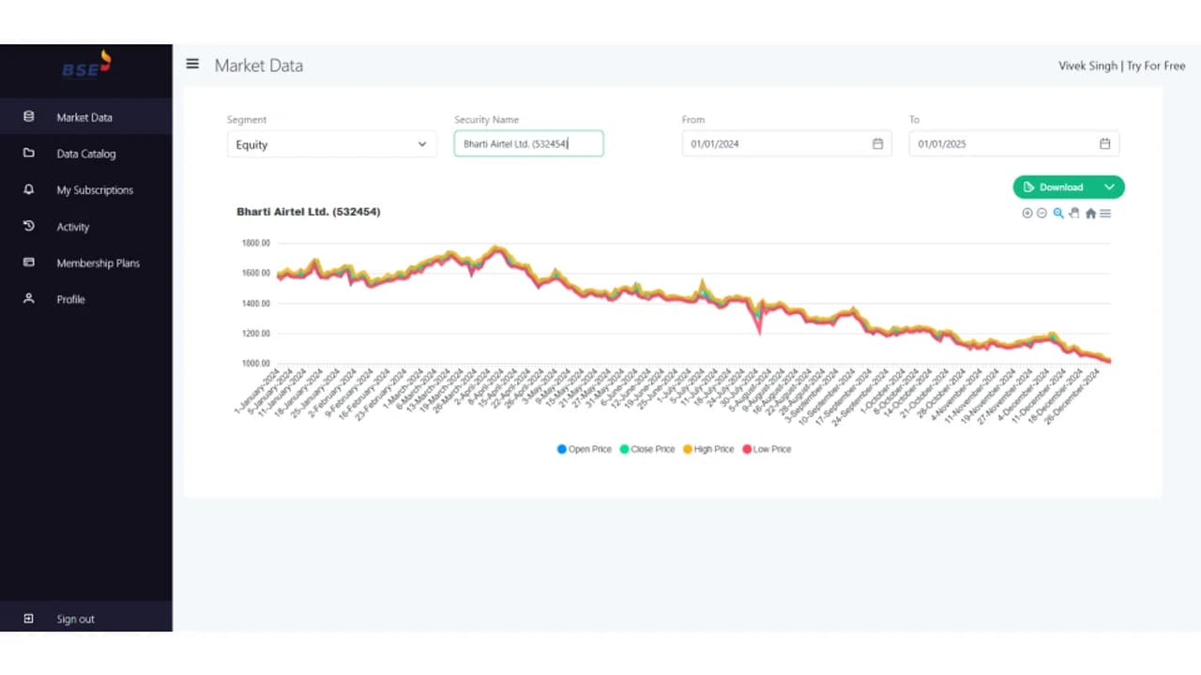Viewport: 1201px width, 675px height.
Task: Click the chart Zoom Out icon
Action: pos(1041,213)
